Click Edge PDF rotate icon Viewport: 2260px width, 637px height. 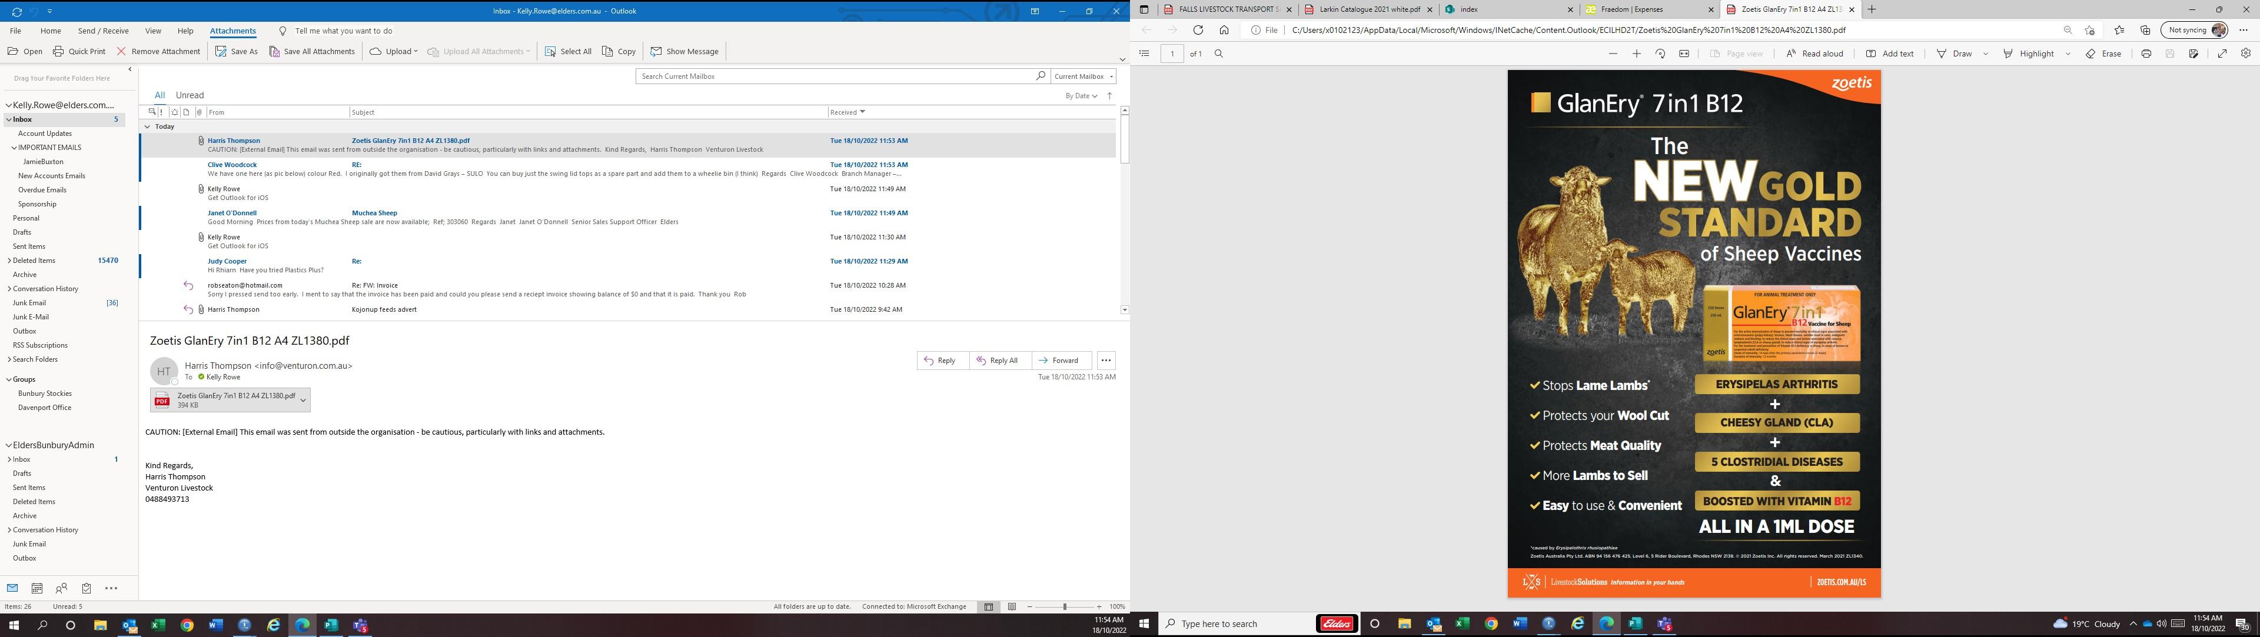pos(1660,54)
